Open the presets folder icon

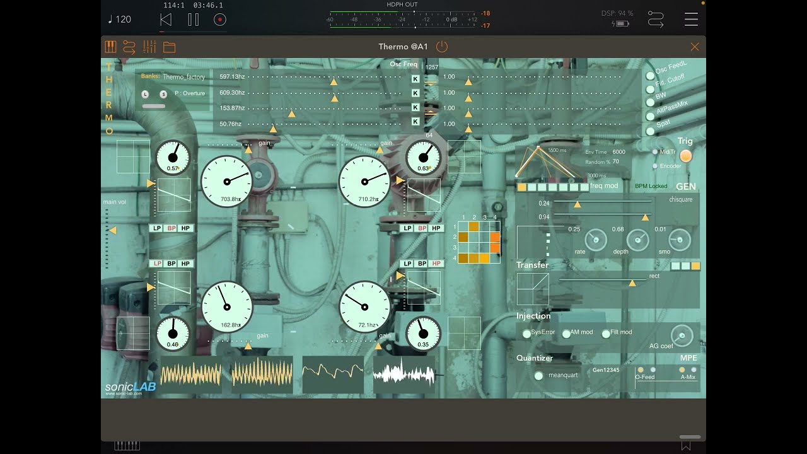point(169,47)
